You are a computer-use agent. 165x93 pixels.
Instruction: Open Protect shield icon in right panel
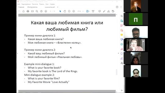tap(122, 54)
